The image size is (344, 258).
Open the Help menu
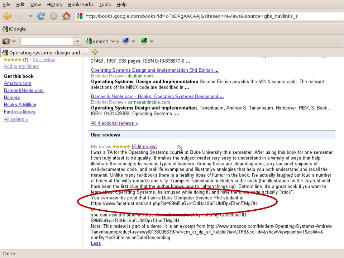(121, 4)
